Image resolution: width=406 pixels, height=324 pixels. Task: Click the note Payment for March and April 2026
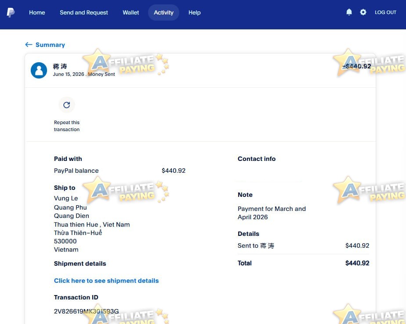[x=272, y=213]
